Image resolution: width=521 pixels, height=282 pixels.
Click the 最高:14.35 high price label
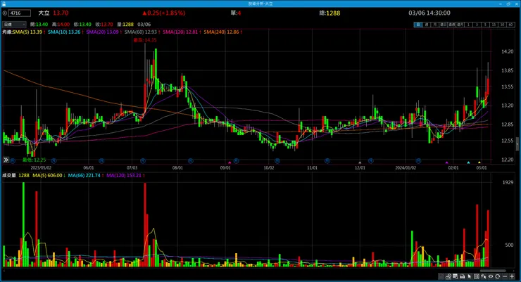click(145, 40)
